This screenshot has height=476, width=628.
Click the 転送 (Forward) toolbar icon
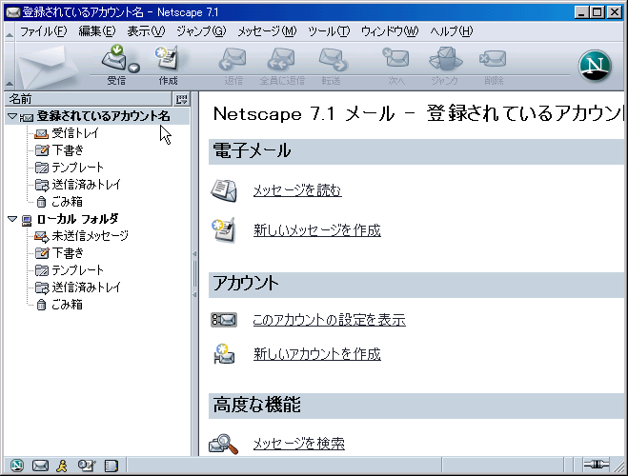pyautogui.click(x=333, y=59)
